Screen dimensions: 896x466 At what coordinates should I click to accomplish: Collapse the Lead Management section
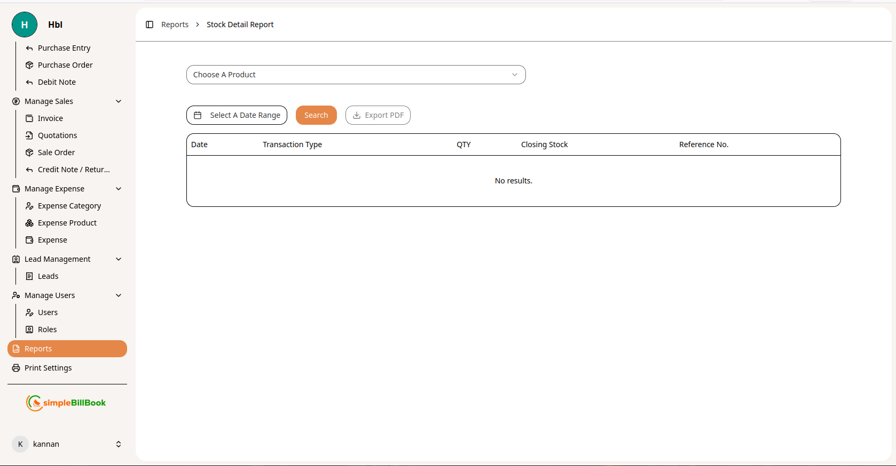(x=119, y=259)
